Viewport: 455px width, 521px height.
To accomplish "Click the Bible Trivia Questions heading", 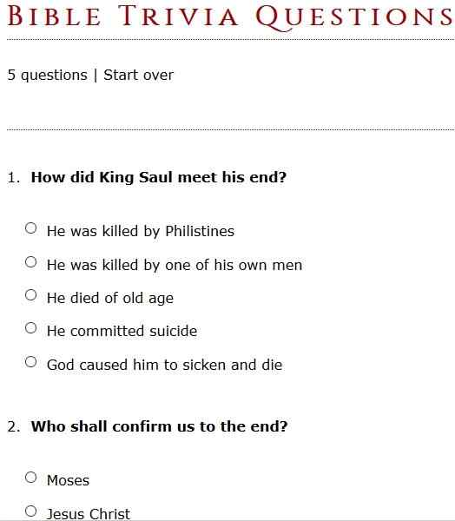I will click(x=230, y=16).
